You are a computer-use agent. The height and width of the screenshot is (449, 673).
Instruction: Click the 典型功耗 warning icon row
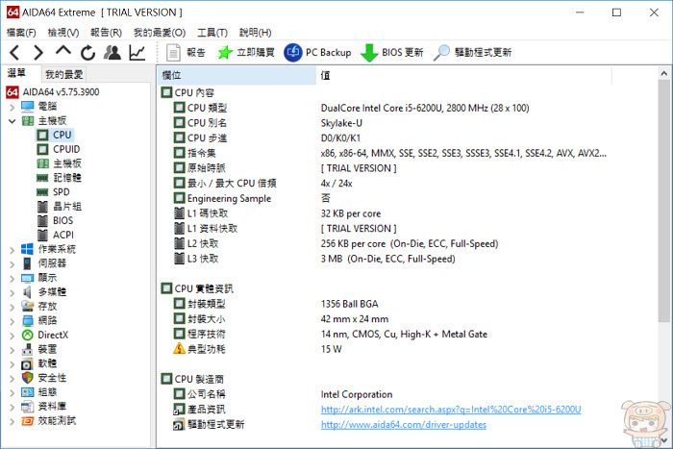pos(200,349)
